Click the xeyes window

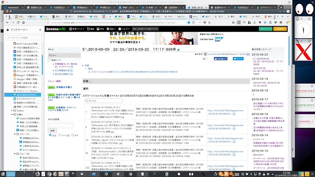pyautogui.click(x=304, y=9)
